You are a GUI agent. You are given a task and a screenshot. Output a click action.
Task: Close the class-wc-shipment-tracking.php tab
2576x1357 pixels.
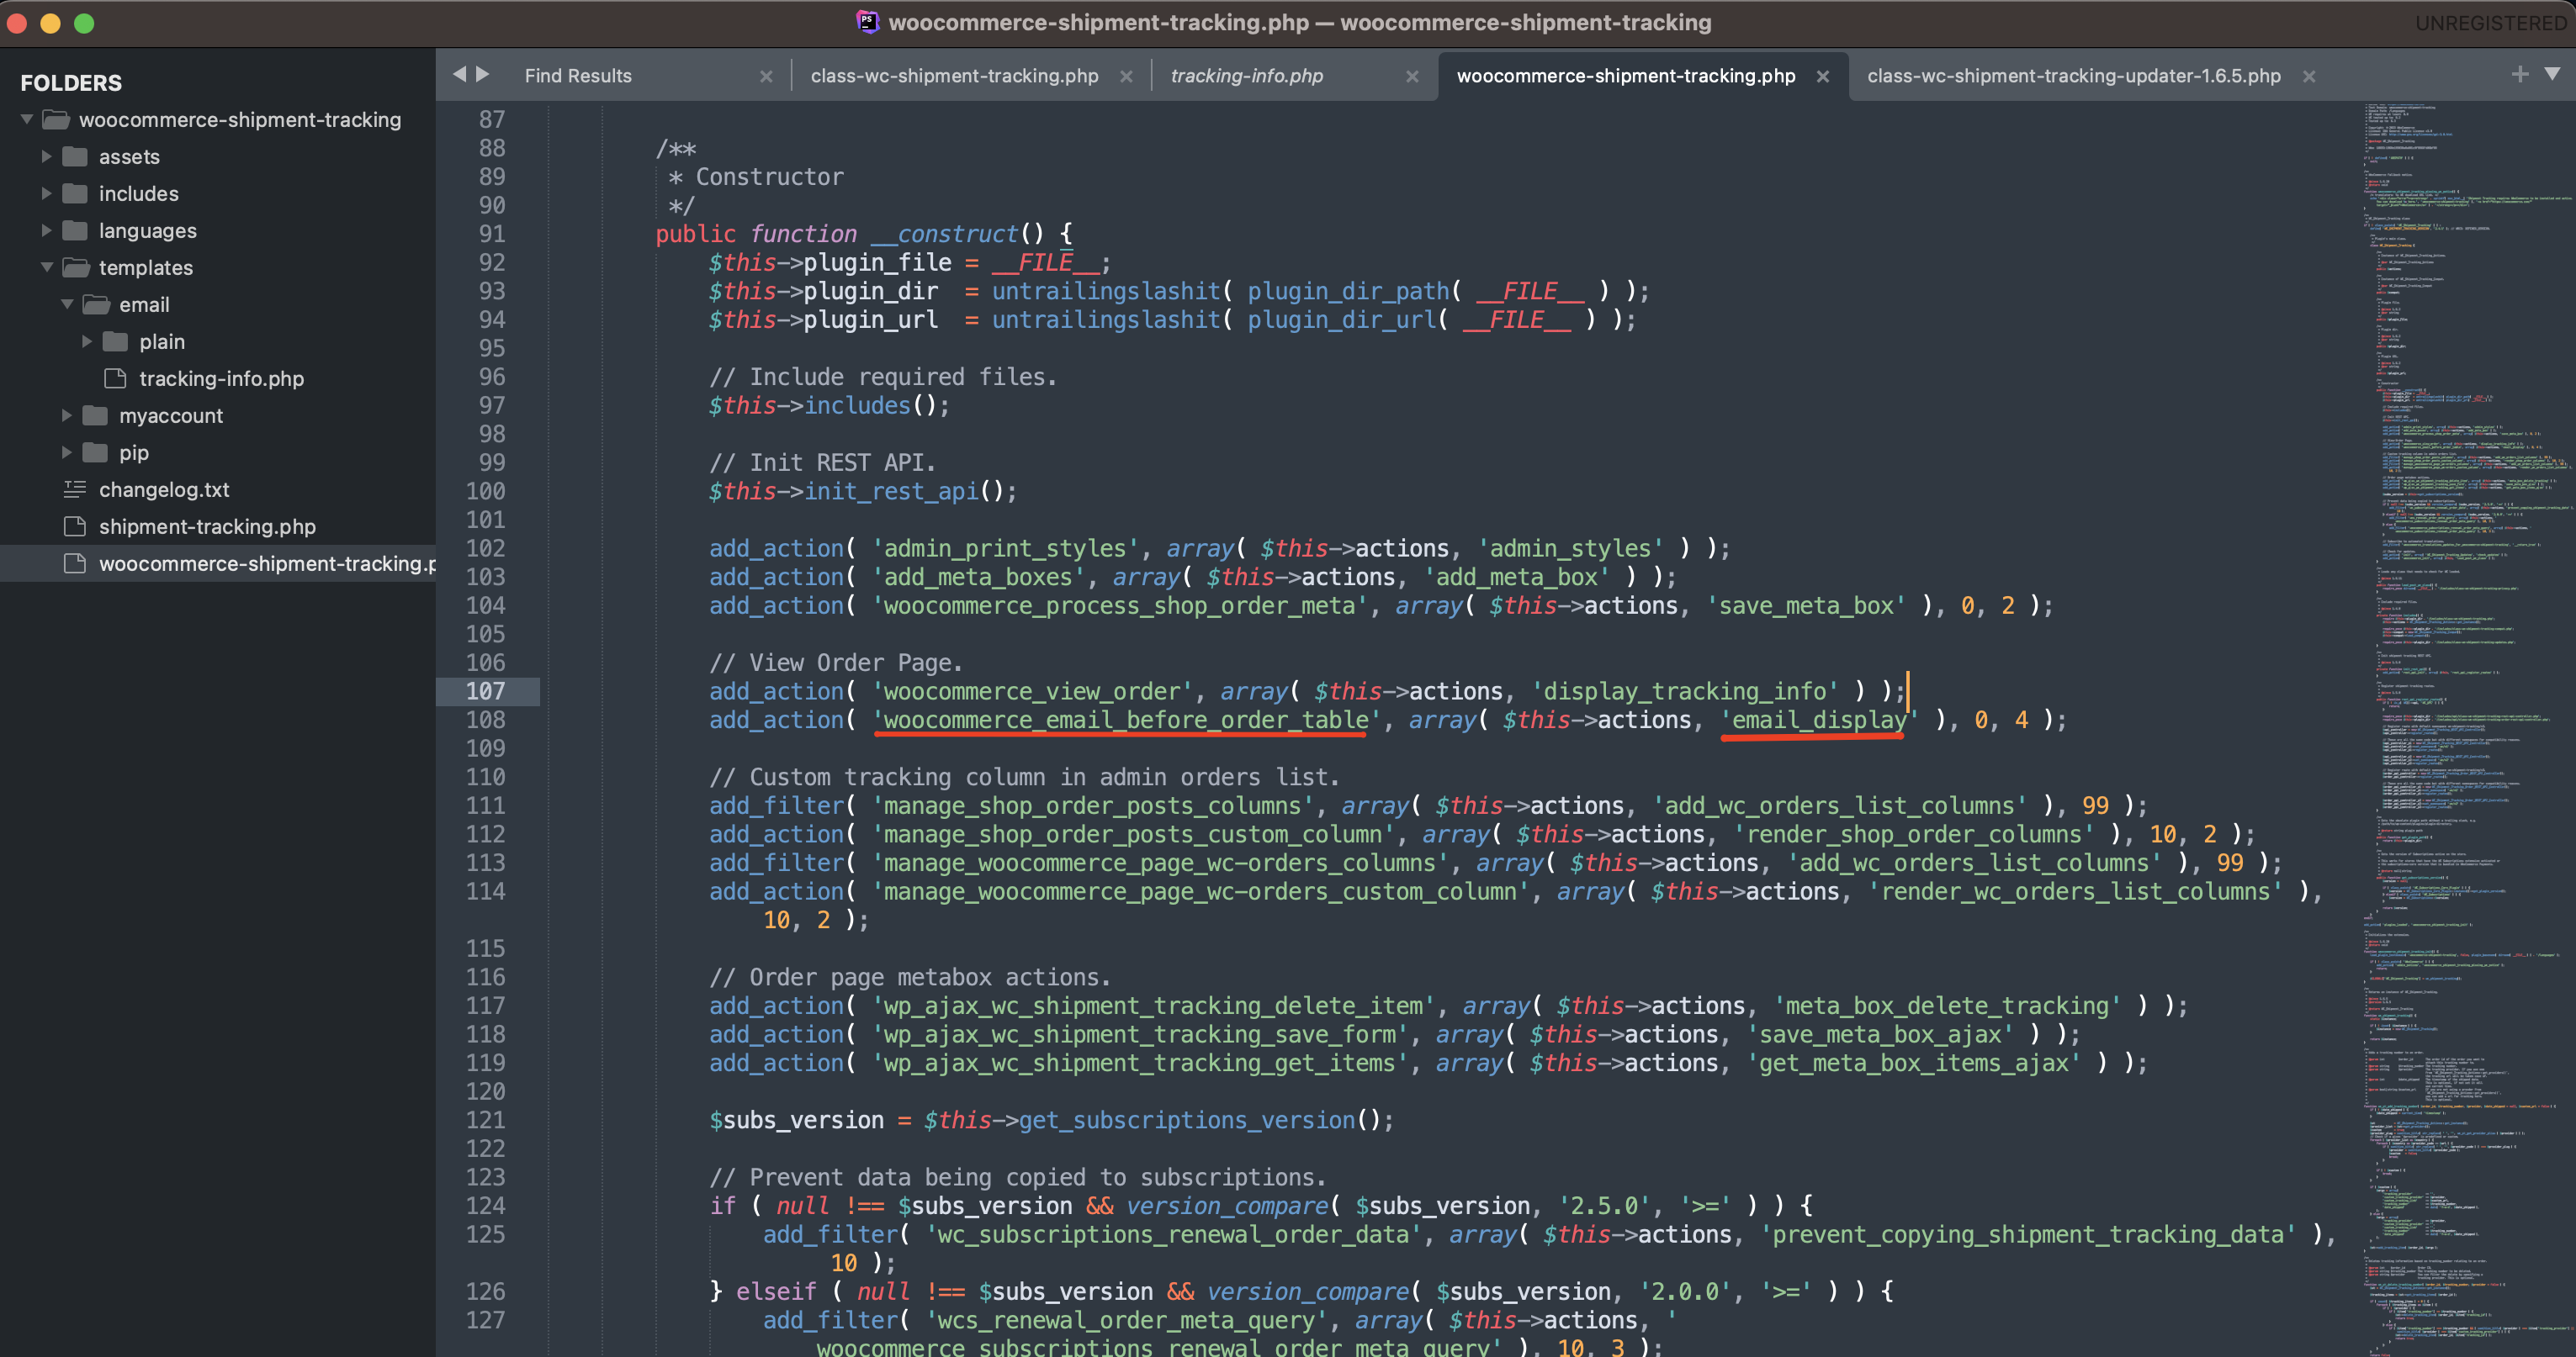(x=1126, y=77)
